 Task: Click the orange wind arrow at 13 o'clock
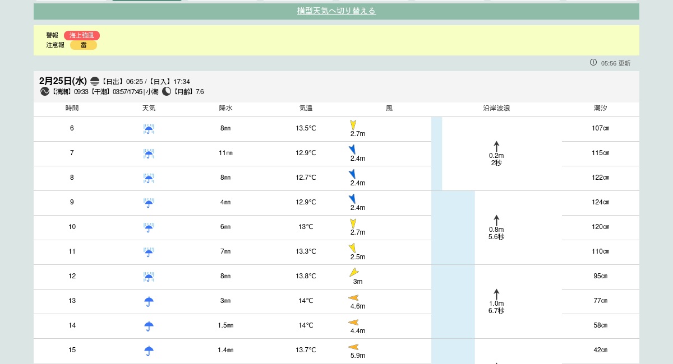pos(353,298)
